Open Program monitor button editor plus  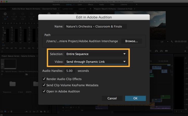[x=185, y=51]
